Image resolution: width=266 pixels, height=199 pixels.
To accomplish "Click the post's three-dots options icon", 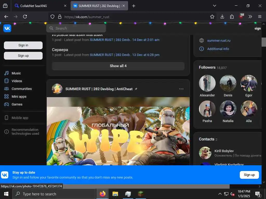I will tap(181, 89).
